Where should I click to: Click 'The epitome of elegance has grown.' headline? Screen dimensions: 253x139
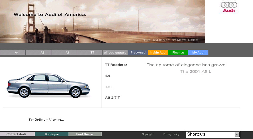tap(187, 65)
